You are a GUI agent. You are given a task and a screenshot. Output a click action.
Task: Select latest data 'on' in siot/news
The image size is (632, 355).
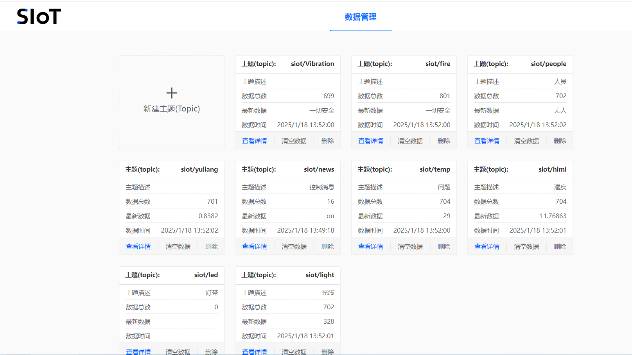[x=330, y=216]
